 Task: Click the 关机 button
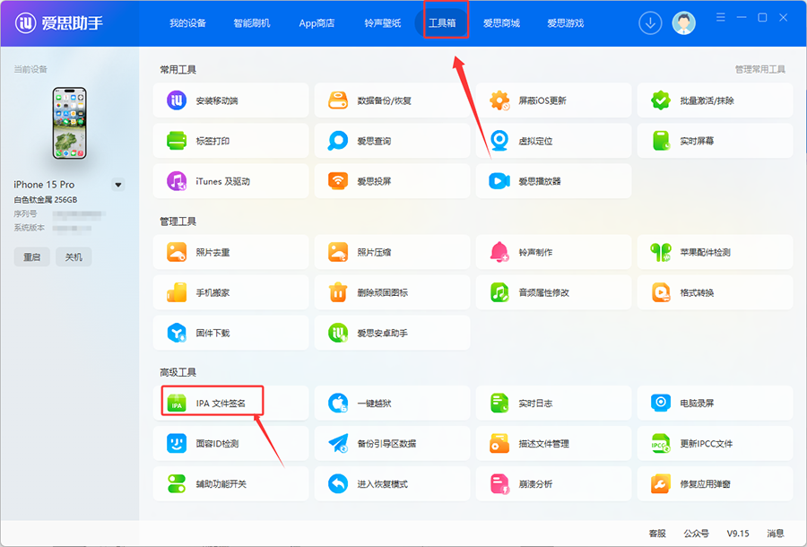[x=74, y=256]
